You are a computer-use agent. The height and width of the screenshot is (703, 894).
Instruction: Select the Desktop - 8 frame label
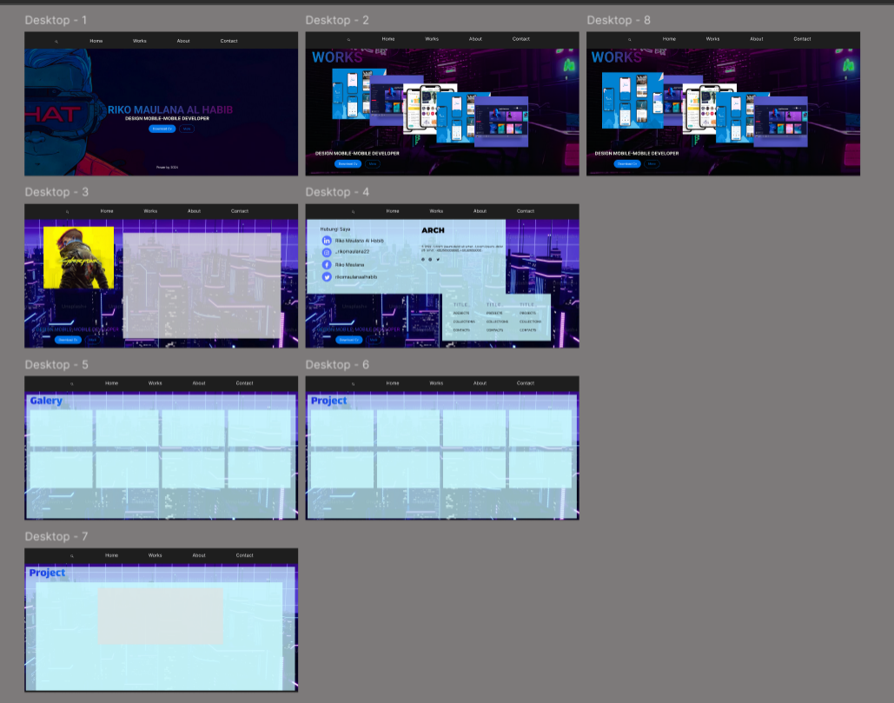pos(618,20)
